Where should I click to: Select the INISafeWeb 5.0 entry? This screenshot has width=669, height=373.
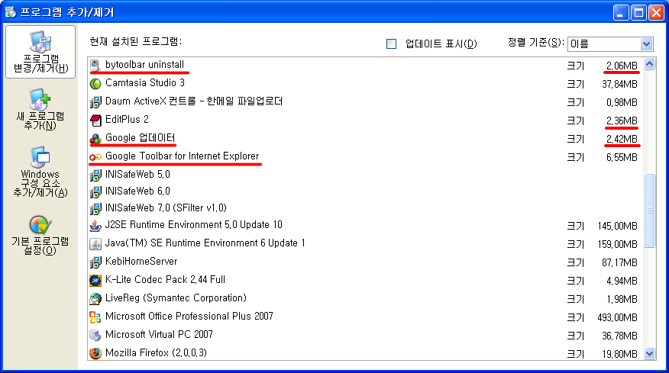(x=137, y=175)
